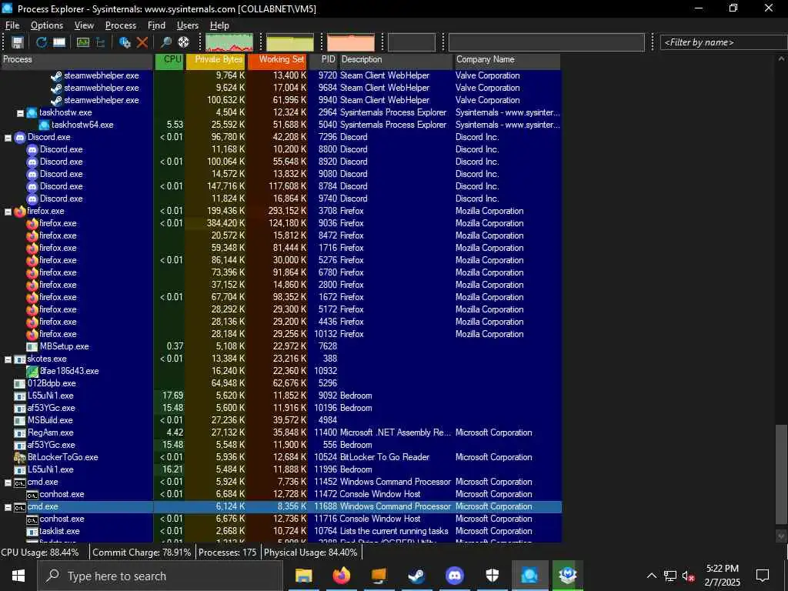Click the Windows Start button
Viewport: 788px width, 591px height.
click(x=18, y=576)
